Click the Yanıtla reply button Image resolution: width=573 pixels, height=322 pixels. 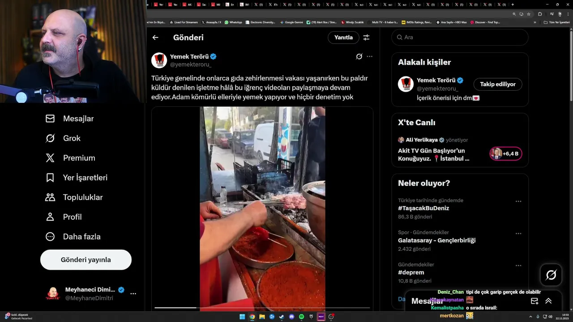(343, 38)
